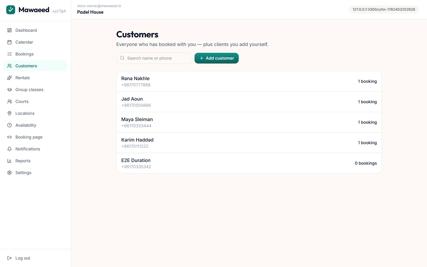The width and height of the screenshot is (427, 267).
Task: Click the magnifier icon in search box
Action: pos(122,58)
